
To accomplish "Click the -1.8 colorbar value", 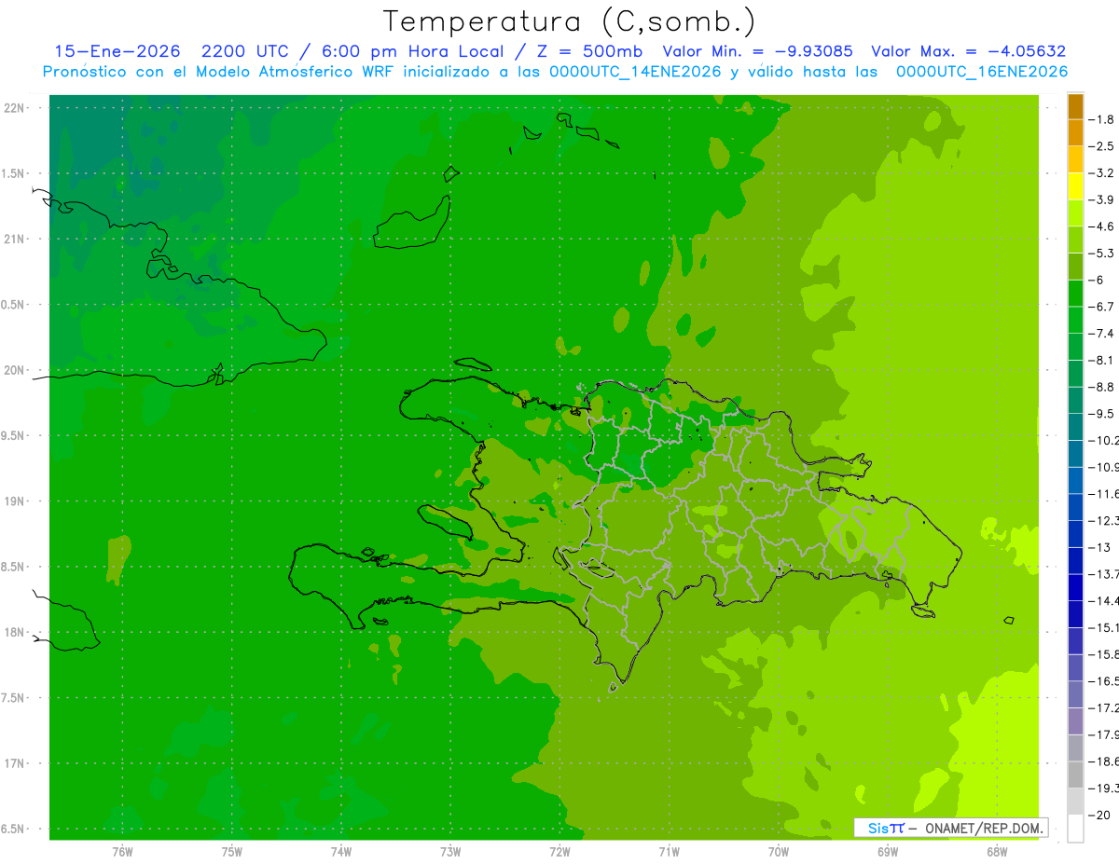I will (x=1102, y=119).
